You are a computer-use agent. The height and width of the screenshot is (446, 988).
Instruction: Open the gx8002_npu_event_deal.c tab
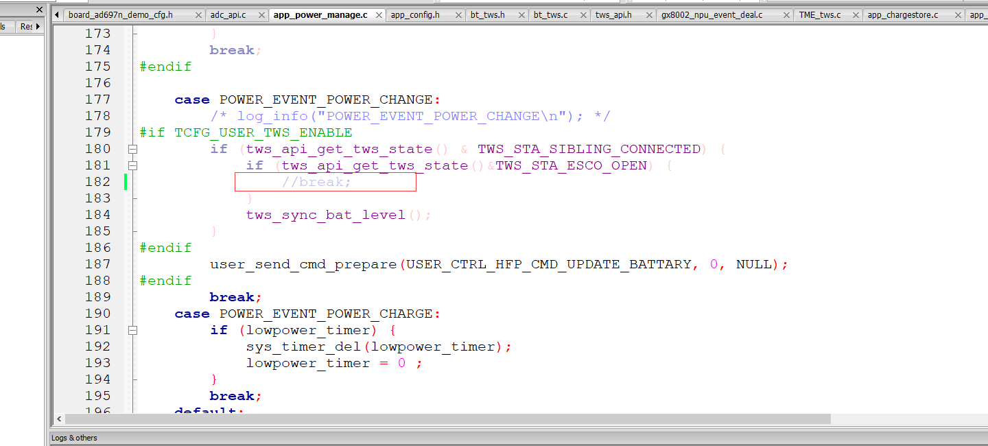coord(711,14)
